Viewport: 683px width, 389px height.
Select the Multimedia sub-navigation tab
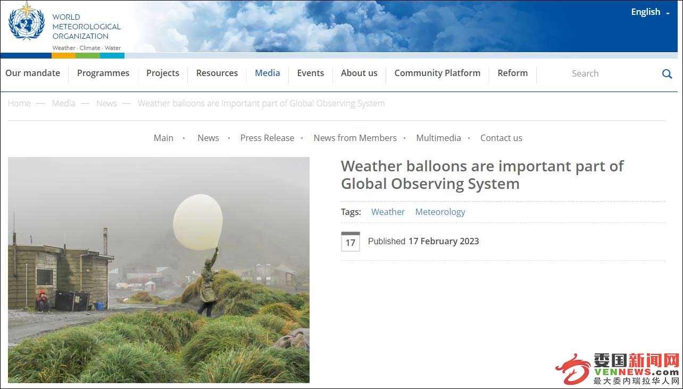438,138
